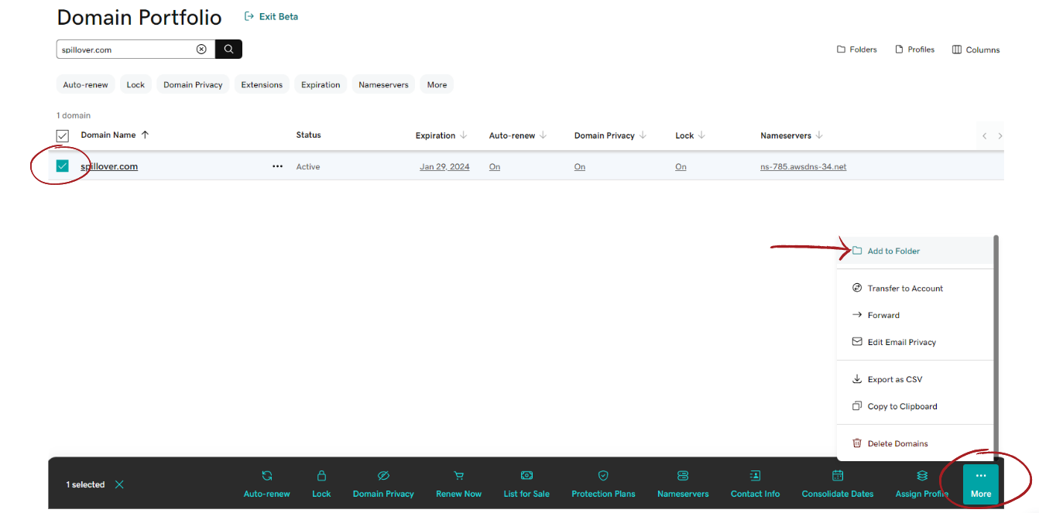This screenshot has height=513, width=1039.
Task: Select Export as CSV menu option
Action: click(x=914, y=379)
